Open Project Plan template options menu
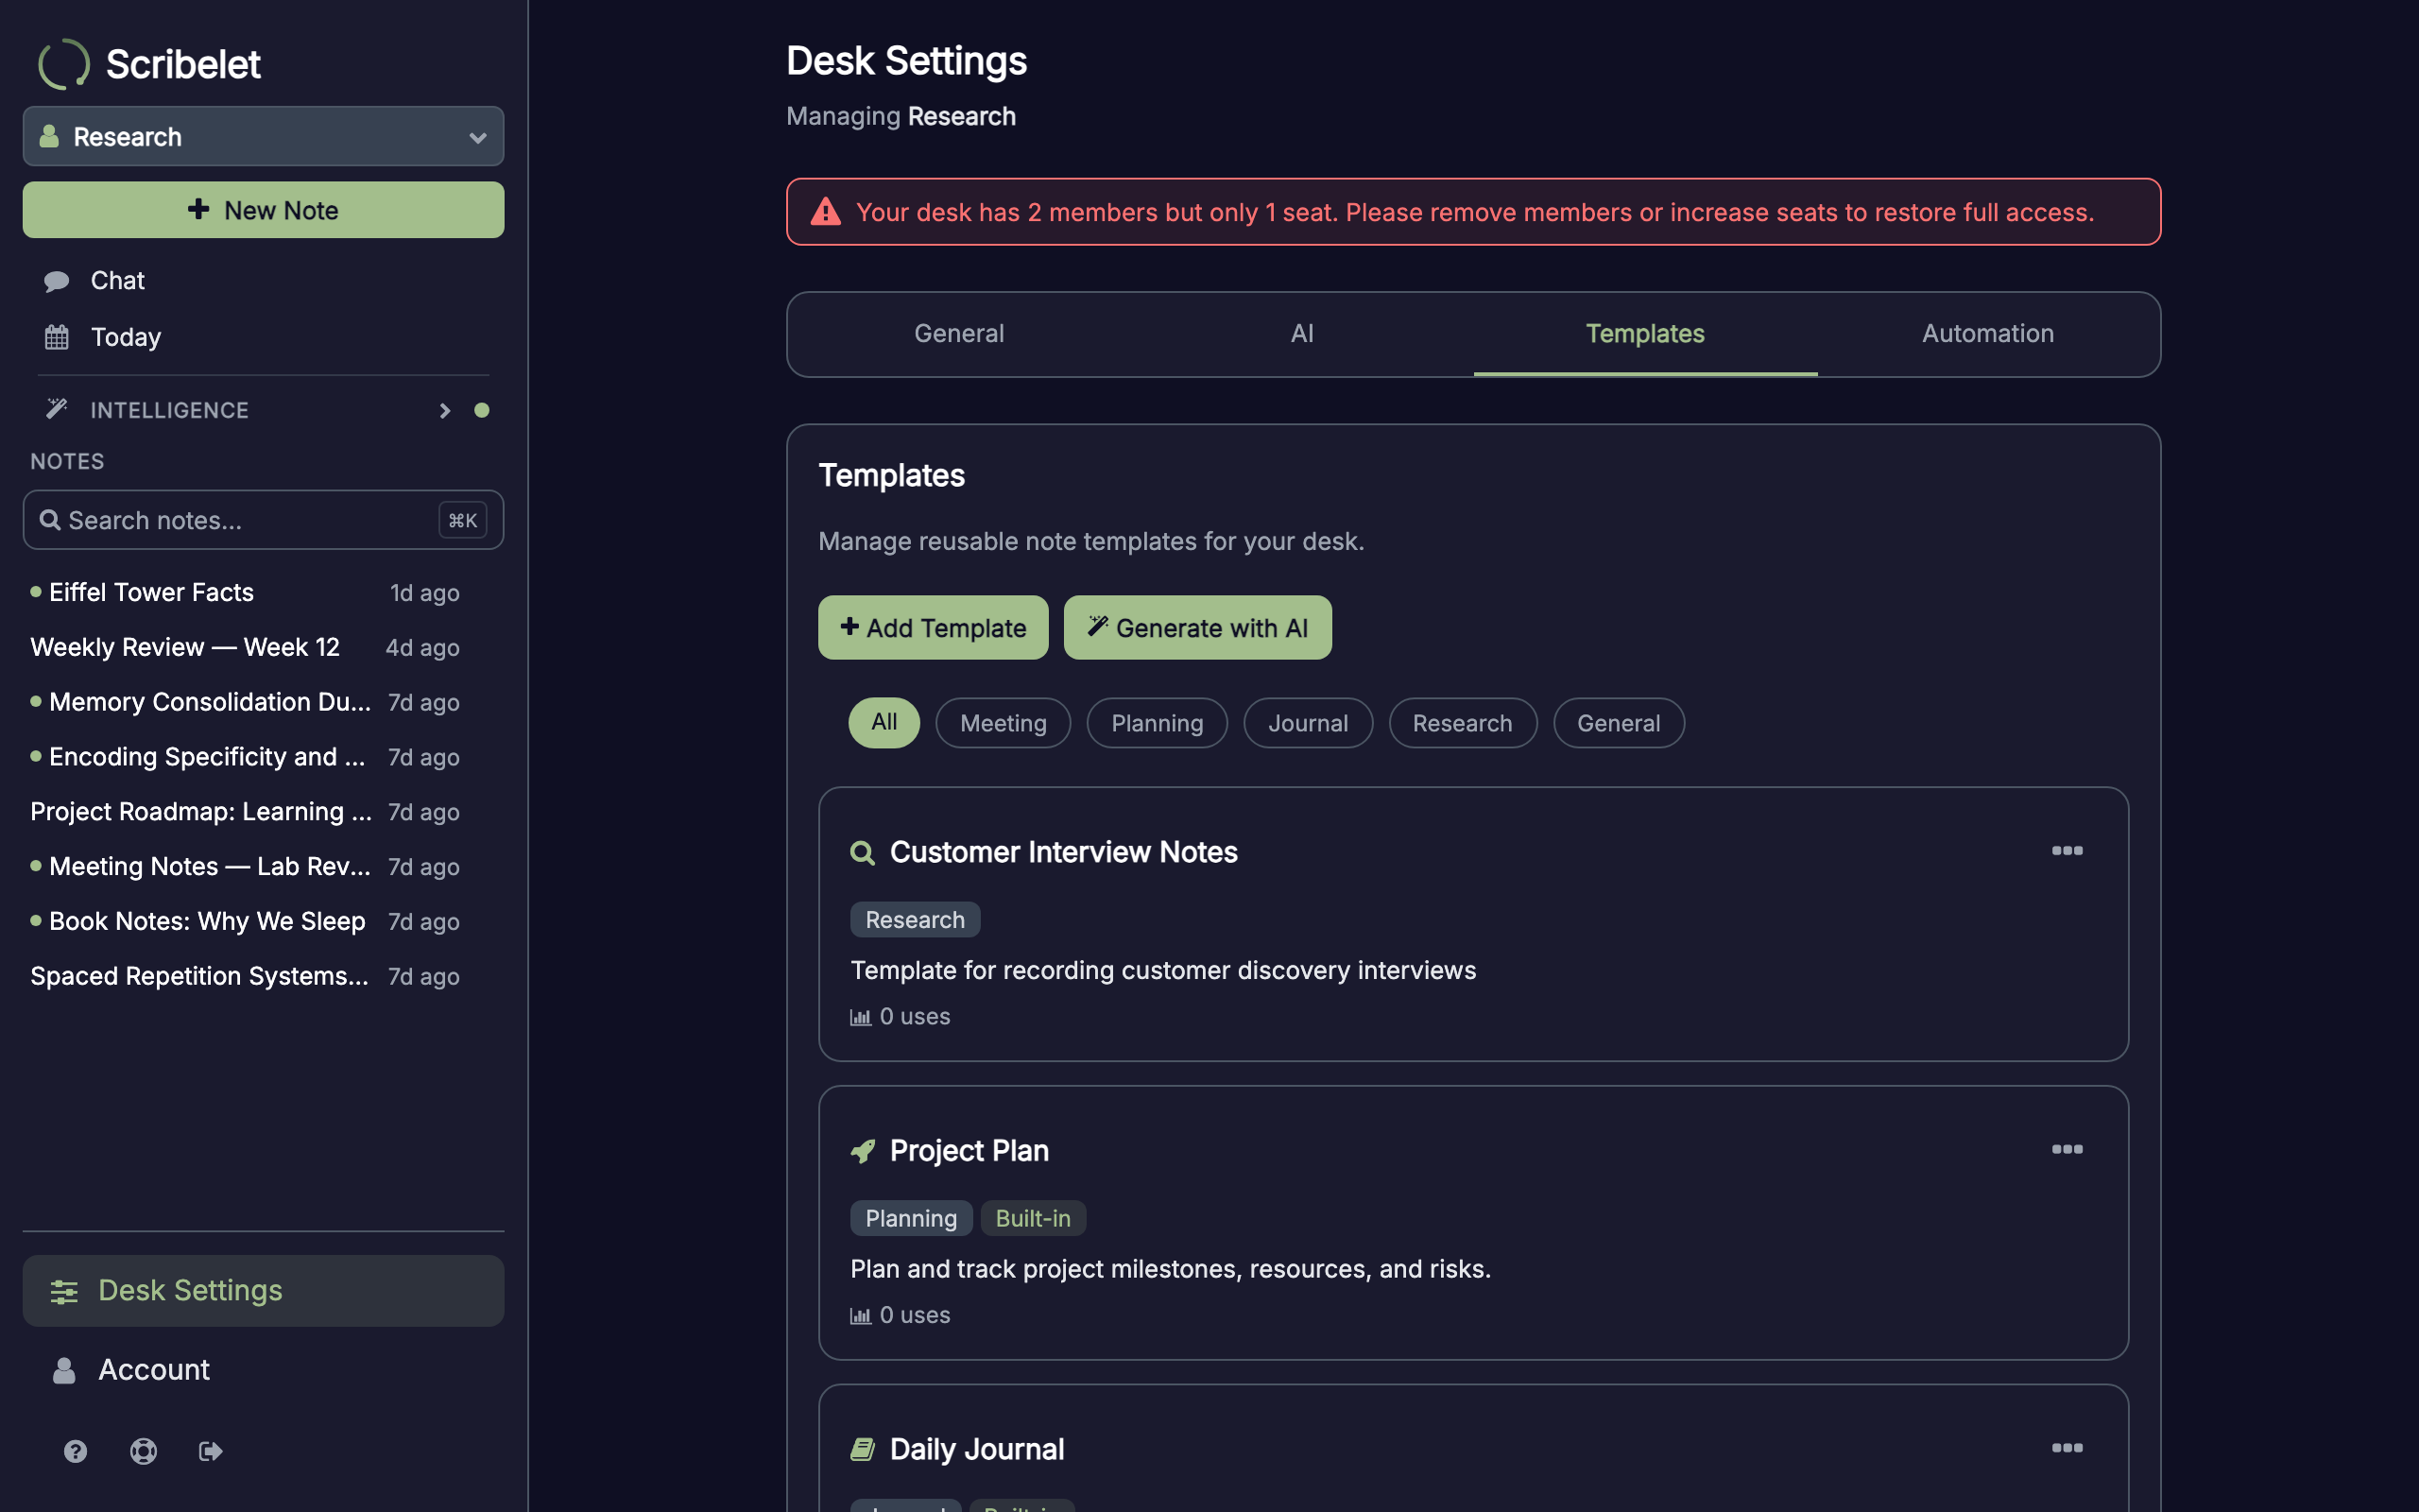2419x1512 pixels. click(2067, 1150)
